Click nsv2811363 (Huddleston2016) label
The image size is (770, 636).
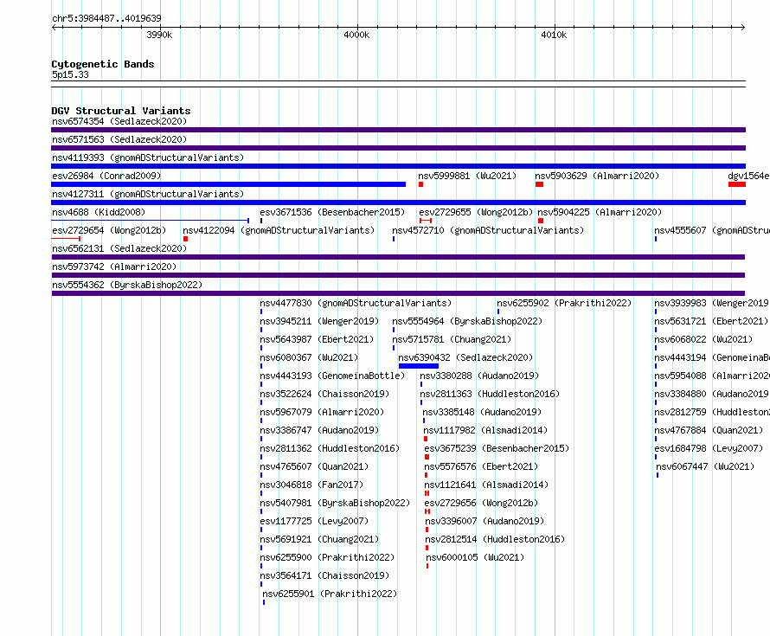pyautogui.click(x=490, y=394)
